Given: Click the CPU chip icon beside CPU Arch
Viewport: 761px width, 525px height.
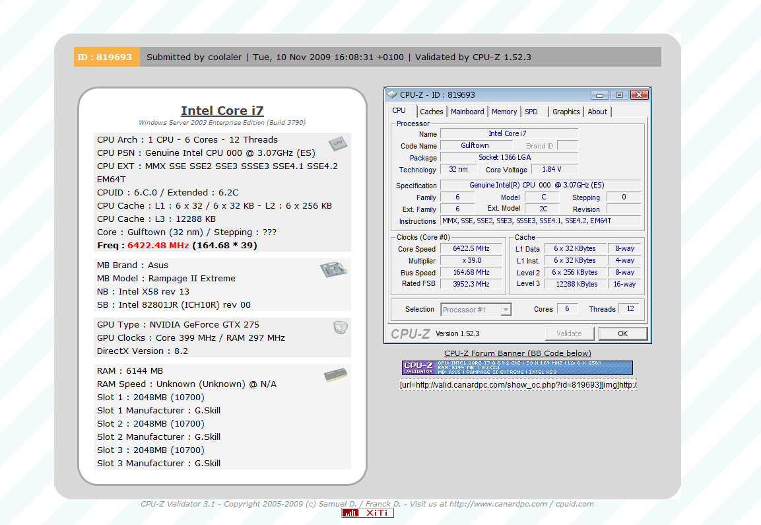Looking at the screenshot, I should point(338,143).
